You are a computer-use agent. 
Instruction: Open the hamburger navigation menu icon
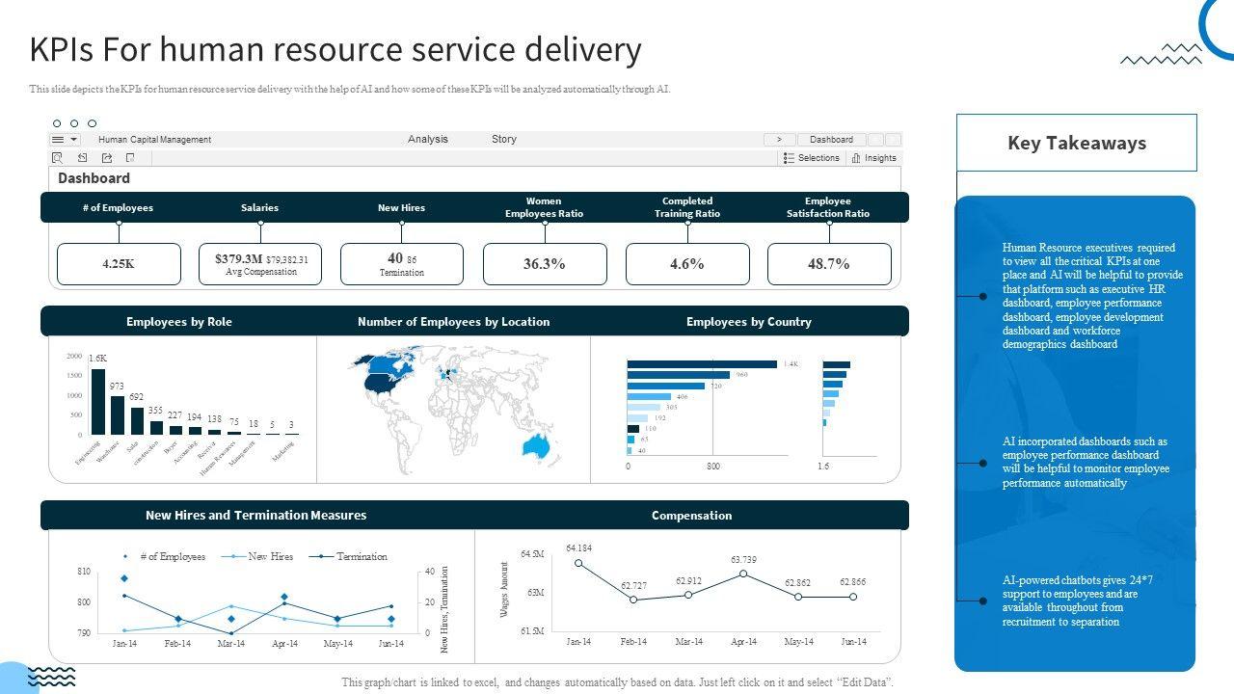[x=58, y=140]
